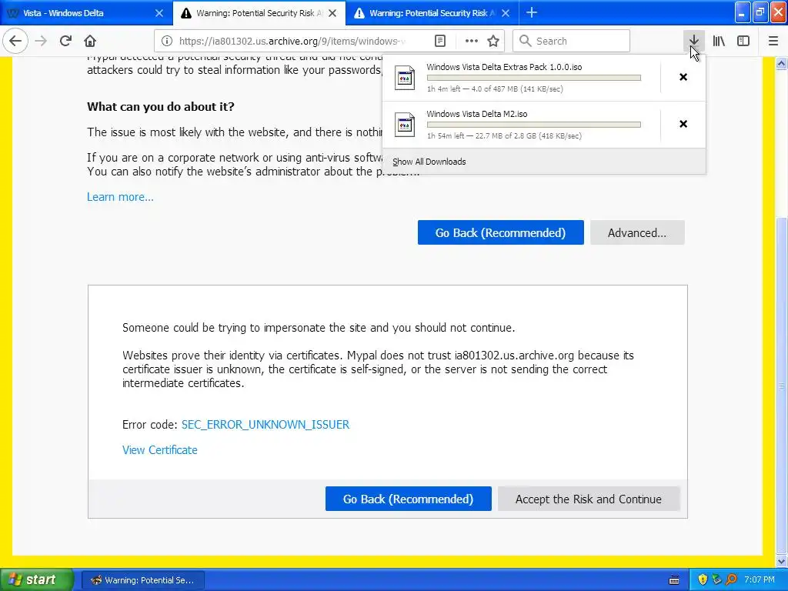This screenshot has width=788, height=591.
Task: Close the Vista - Windows Delta tab
Action: [x=159, y=13]
